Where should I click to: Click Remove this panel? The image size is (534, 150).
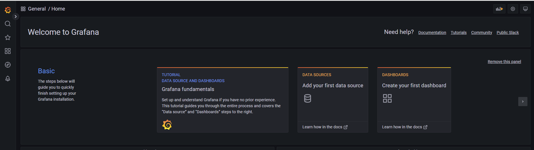[x=504, y=62]
